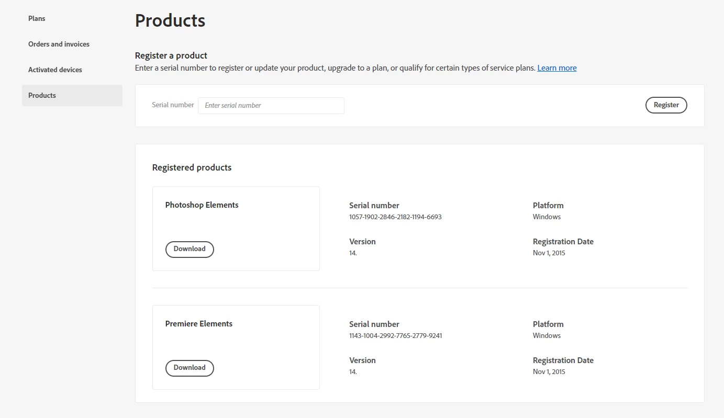Open the Plans section in sidebar

pyautogui.click(x=37, y=19)
